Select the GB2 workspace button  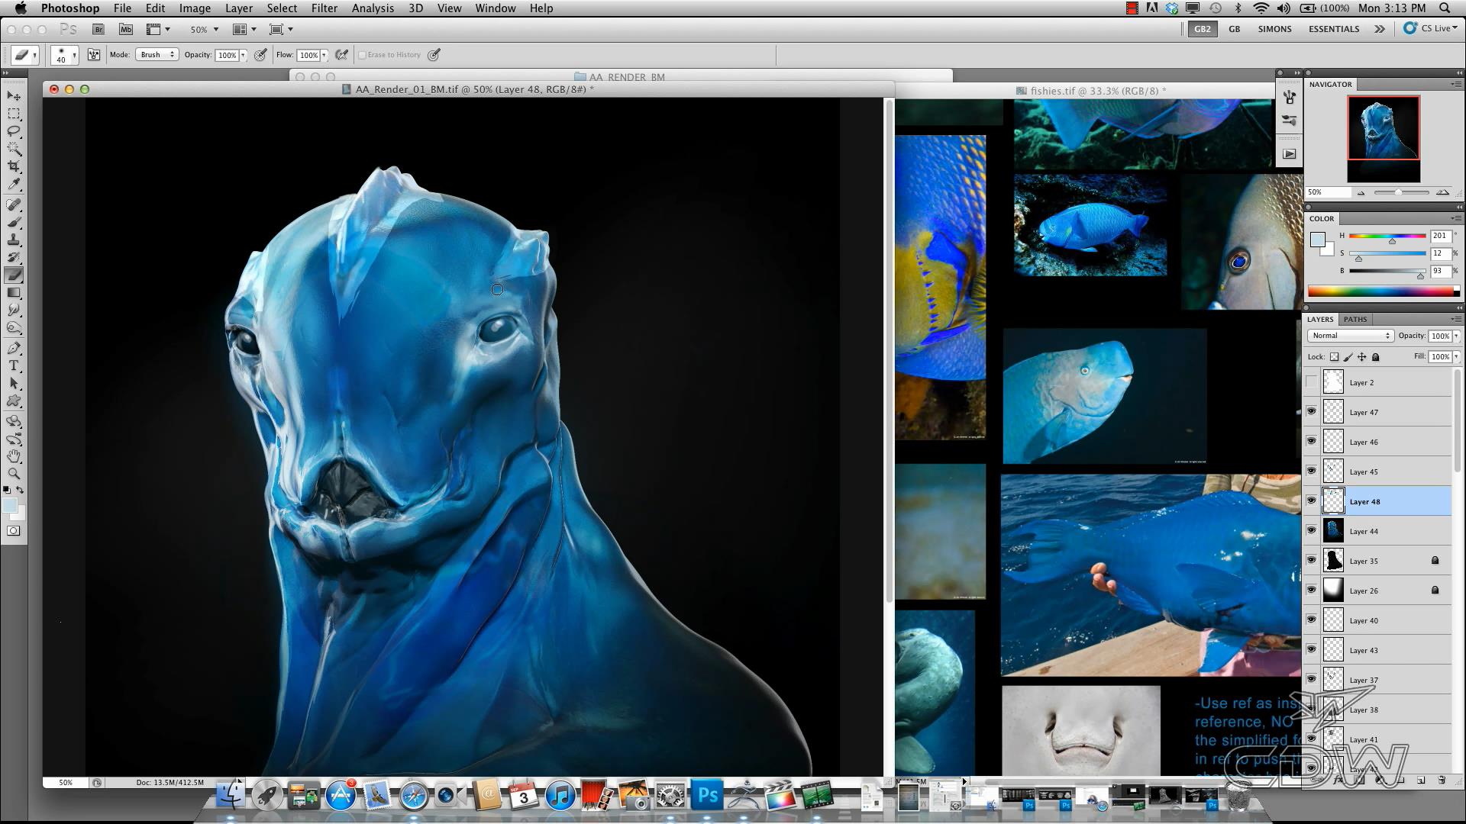pos(1203,29)
